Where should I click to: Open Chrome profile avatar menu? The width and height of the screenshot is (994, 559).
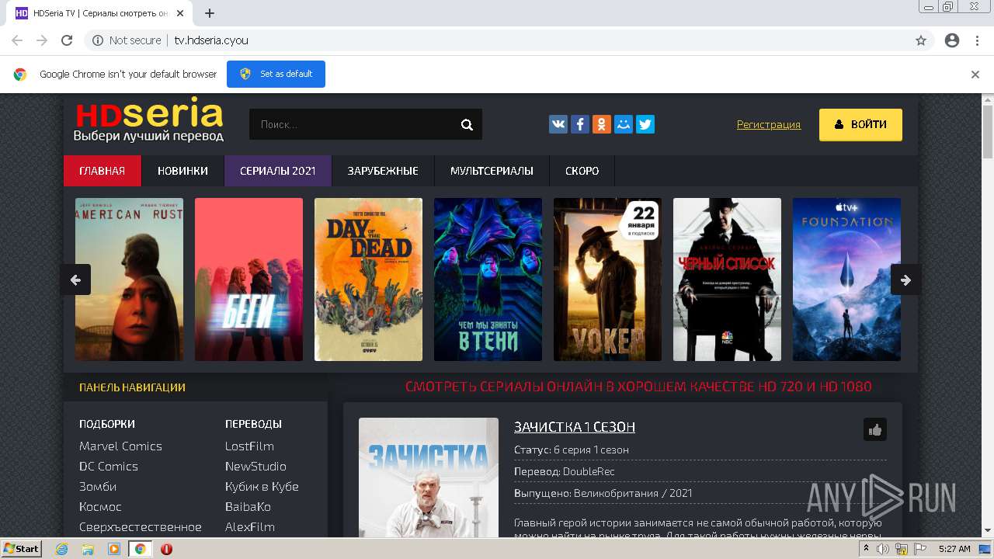pyautogui.click(x=952, y=40)
